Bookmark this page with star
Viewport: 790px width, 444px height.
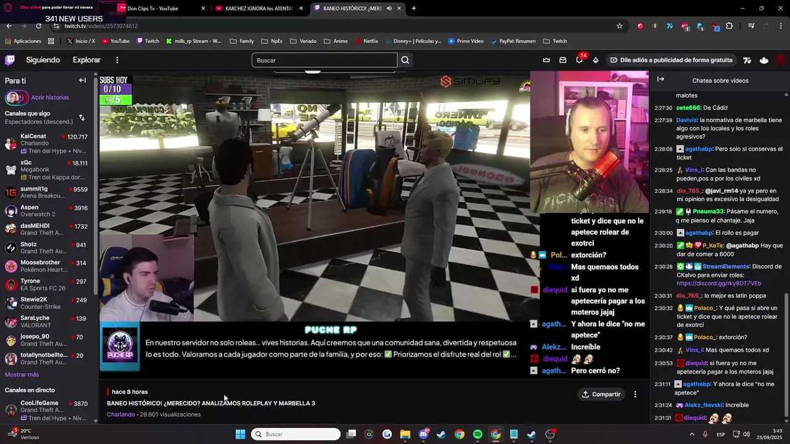(x=620, y=26)
